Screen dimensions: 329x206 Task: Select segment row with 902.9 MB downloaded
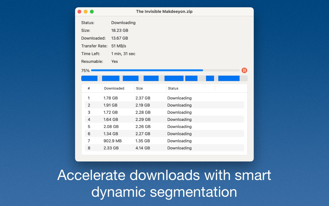[x=164, y=141]
